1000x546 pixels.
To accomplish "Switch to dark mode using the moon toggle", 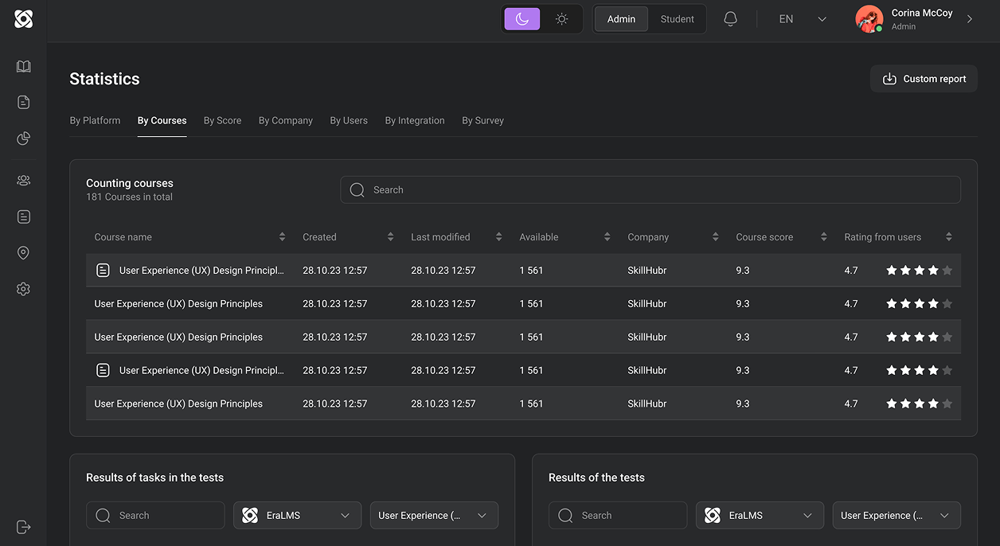I will click(521, 18).
